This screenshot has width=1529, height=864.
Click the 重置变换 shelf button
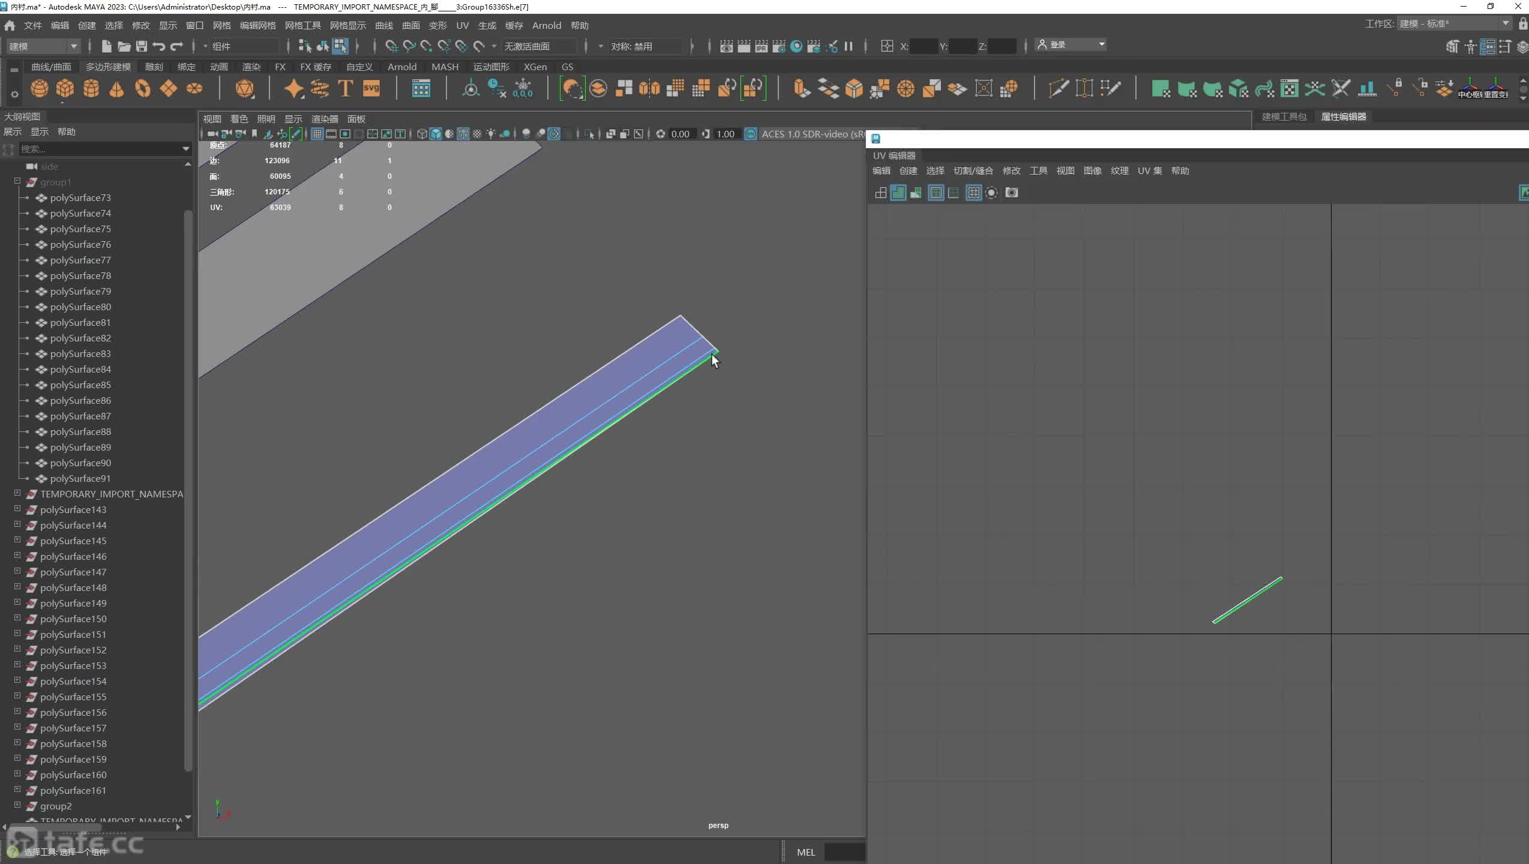click(x=1496, y=89)
